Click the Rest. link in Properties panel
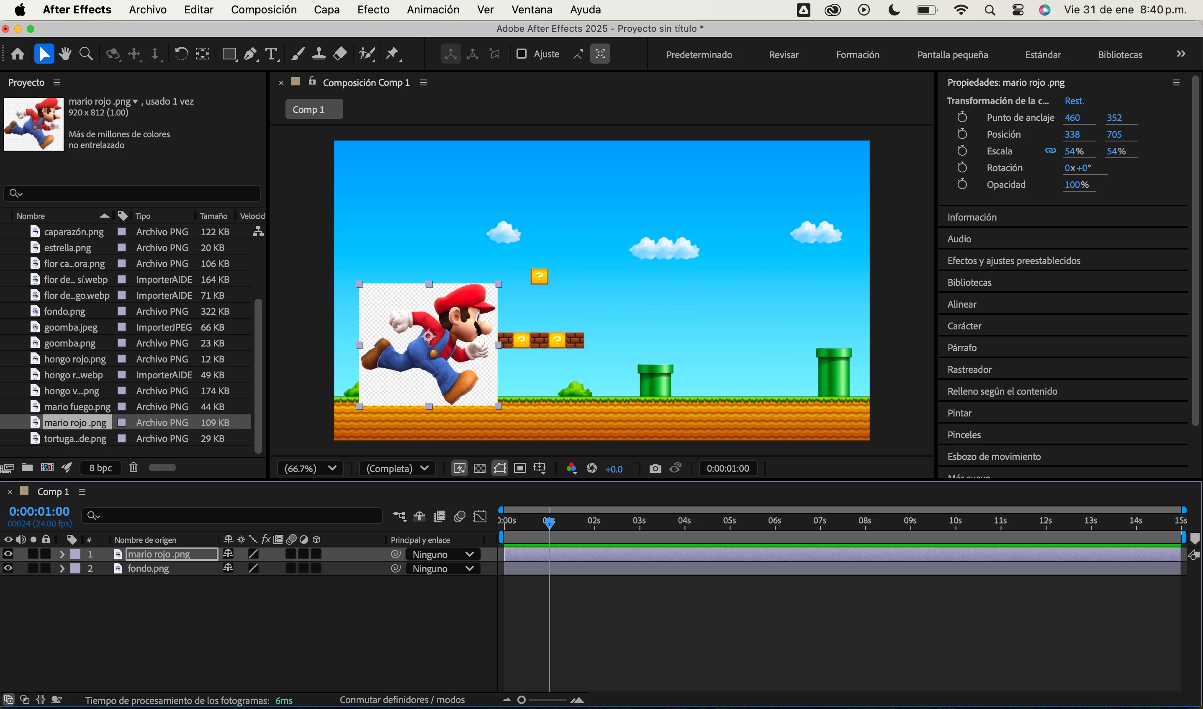This screenshot has height=709, width=1203. [1074, 101]
